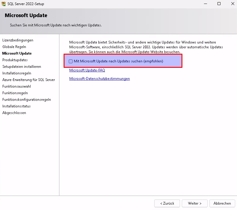Select the Abgeschlossen step

(14, 113)
